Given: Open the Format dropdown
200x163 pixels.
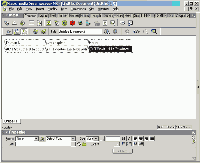Looking at the screenshot, I should (27, 139).
